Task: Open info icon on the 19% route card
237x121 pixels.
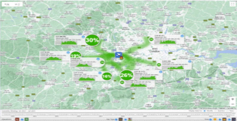Action: click(68, 52)
